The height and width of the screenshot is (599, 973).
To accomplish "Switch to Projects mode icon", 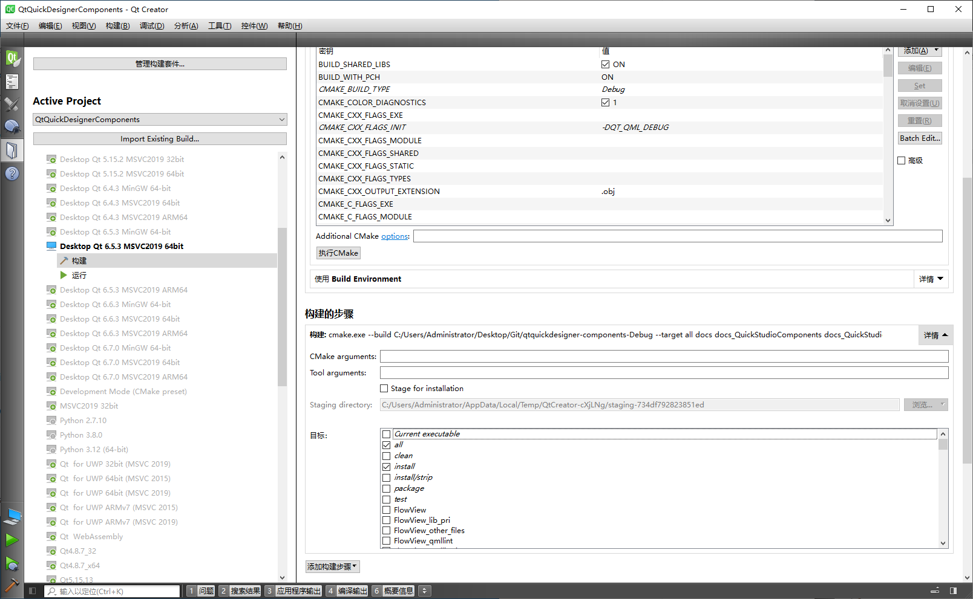I will click(x=12, y=150).
